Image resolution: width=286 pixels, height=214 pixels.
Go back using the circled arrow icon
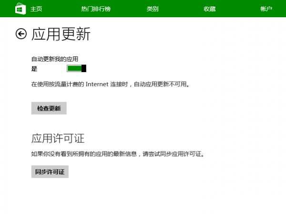click(x=21, y=34)
